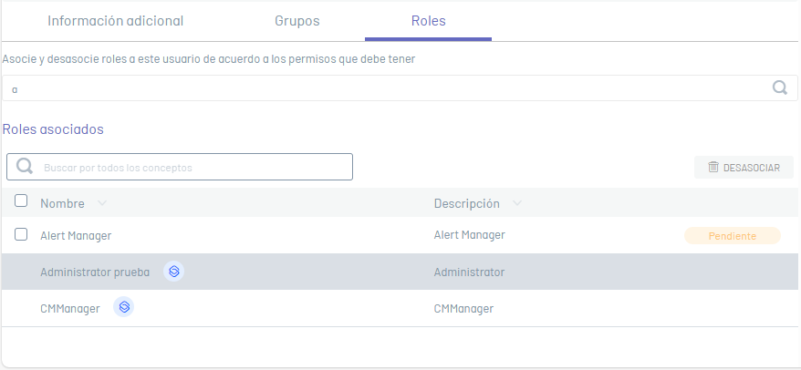Image resolution: width=801 pixels, height=370 pixels.
Task: Select the CMManager role row
Action: coord(400,308)
